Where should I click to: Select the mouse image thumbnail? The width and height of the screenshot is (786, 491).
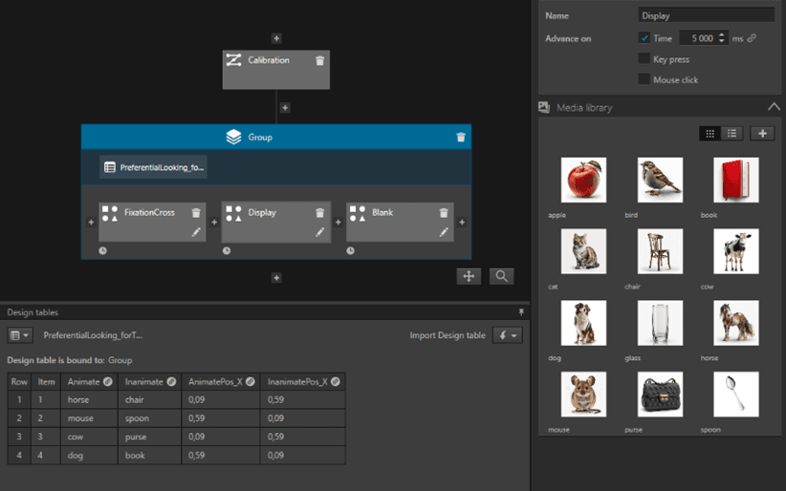(583, 395)
